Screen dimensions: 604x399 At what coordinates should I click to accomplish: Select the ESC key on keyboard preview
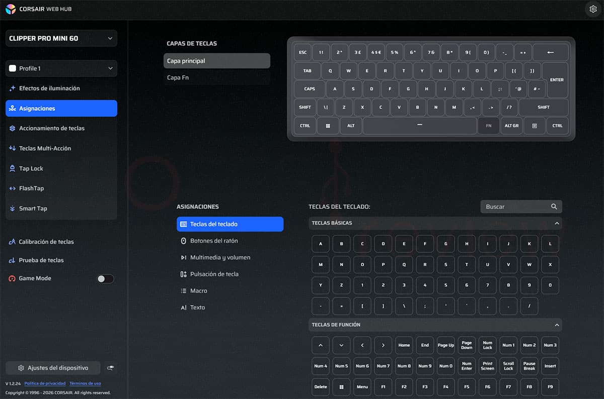[303, 52]
